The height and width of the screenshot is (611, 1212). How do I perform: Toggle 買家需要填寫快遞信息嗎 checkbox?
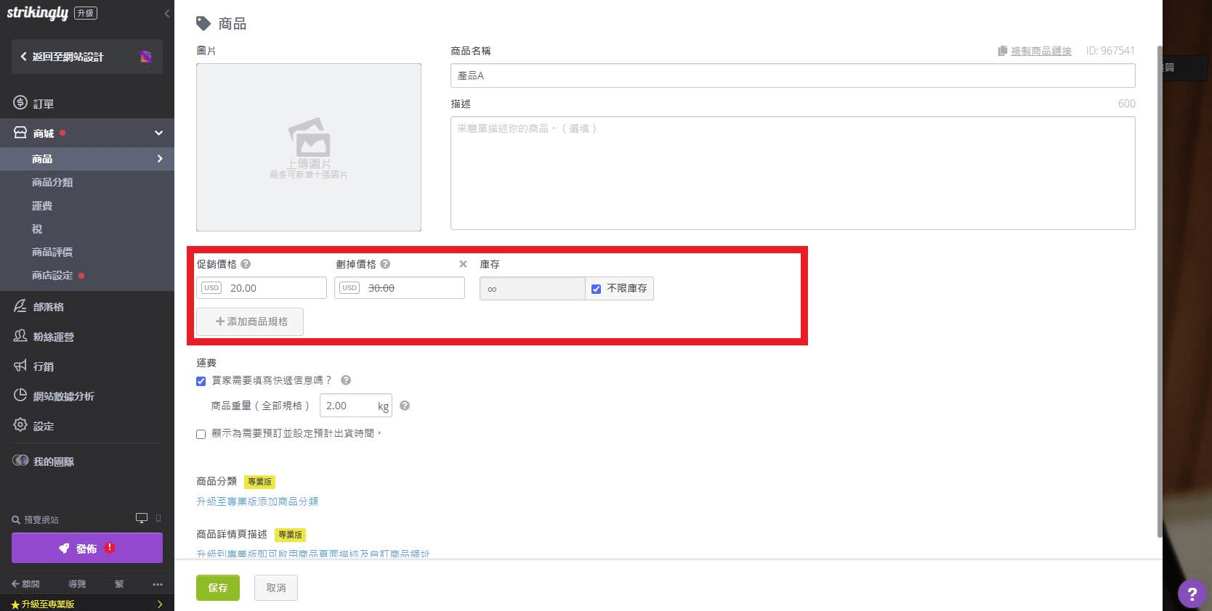pyautogui.click(x=201, y=381)
